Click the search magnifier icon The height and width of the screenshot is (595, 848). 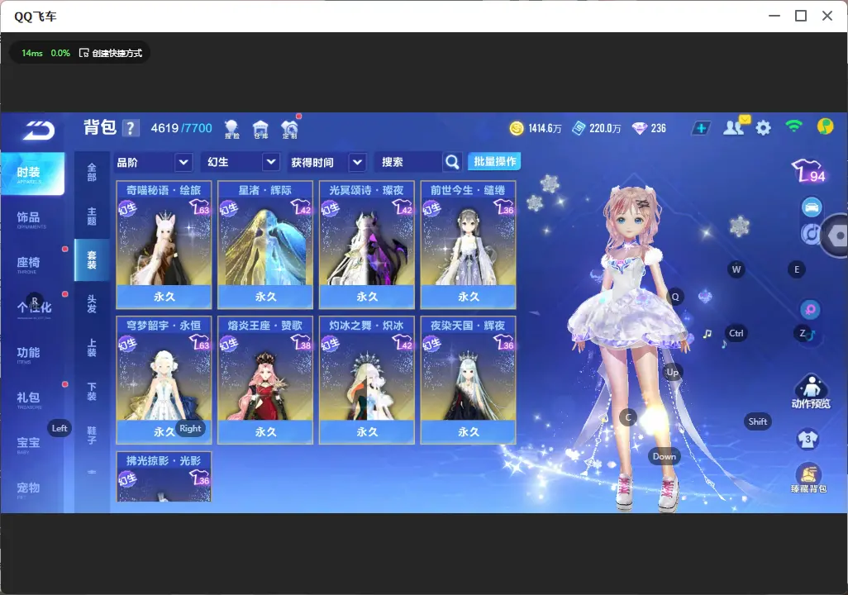coord(452,162)
